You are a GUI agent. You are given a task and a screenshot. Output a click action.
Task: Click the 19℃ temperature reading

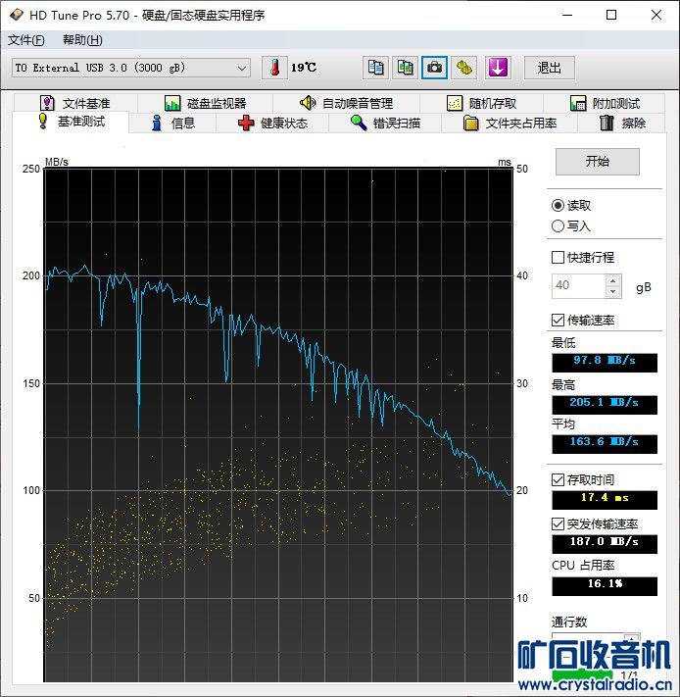[x=304, y=68]
